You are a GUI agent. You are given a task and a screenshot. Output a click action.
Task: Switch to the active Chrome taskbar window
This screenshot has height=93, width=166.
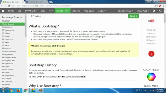[x=26, y=90]
